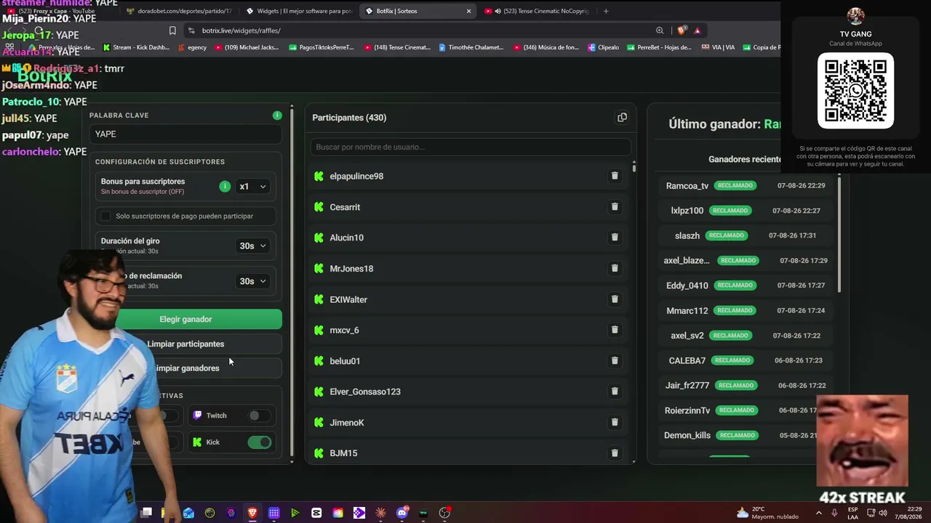
Task: Click the TV GANG WhatsApp QR code
Action: point(855,91)
